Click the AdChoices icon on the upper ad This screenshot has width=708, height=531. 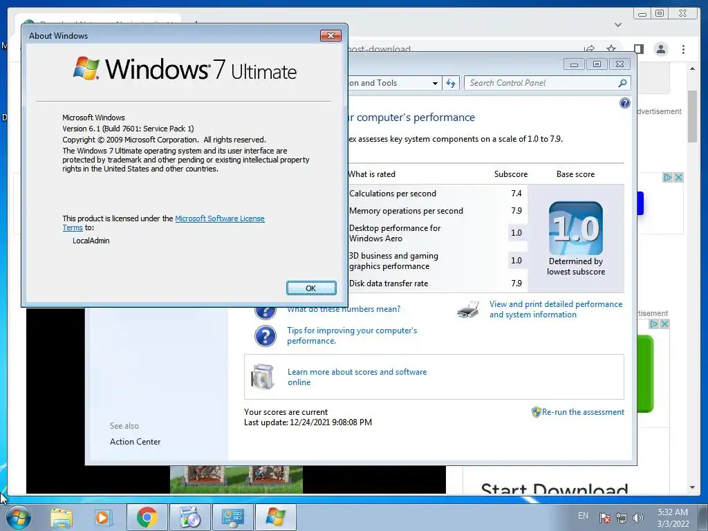(x=668, y=178)
